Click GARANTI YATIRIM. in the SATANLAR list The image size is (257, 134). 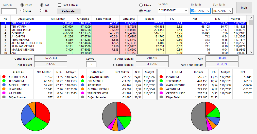99,77
